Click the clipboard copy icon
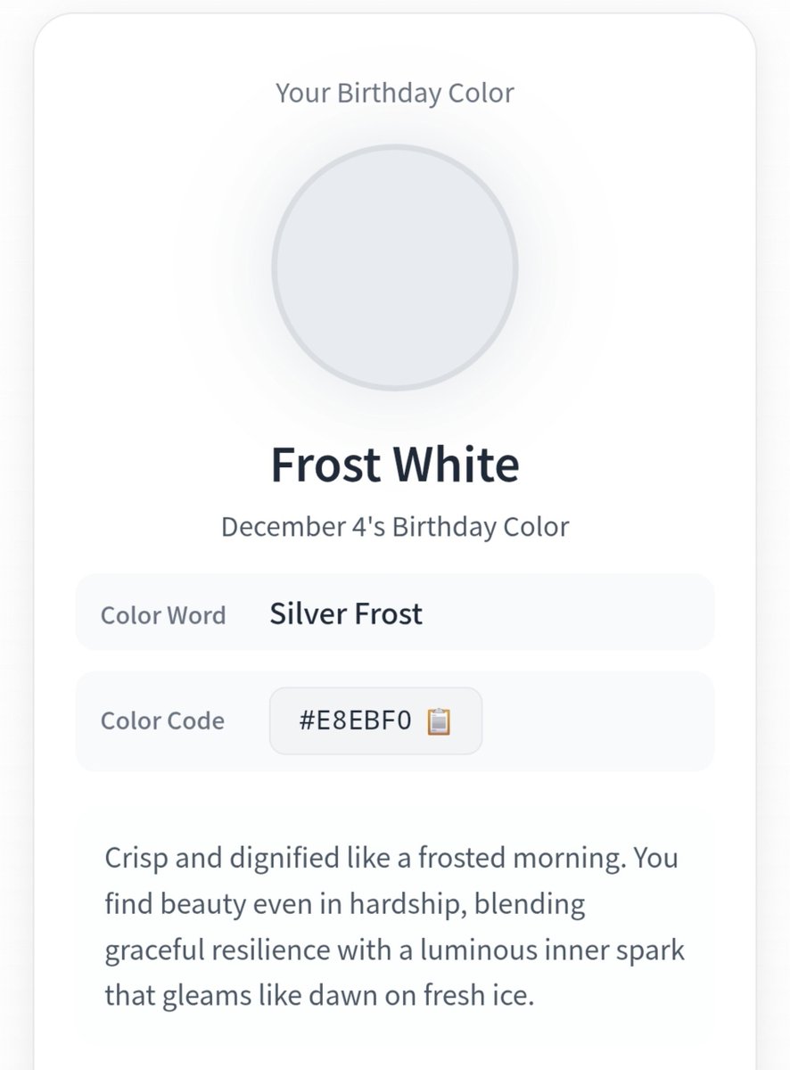The height and width of the screenshot is (1070, 790). pos(439,720)
